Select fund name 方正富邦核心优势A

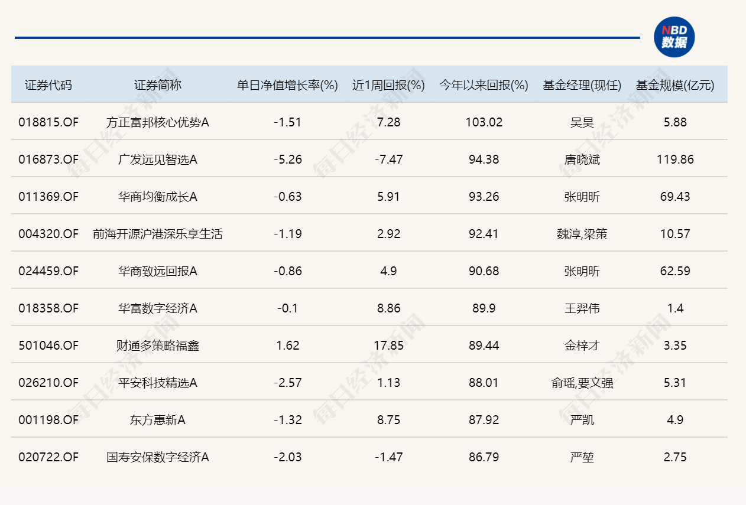coord(158,122)
